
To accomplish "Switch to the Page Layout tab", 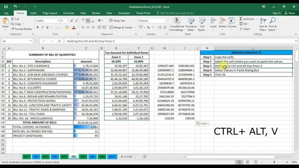I will [x=50, y=13].
